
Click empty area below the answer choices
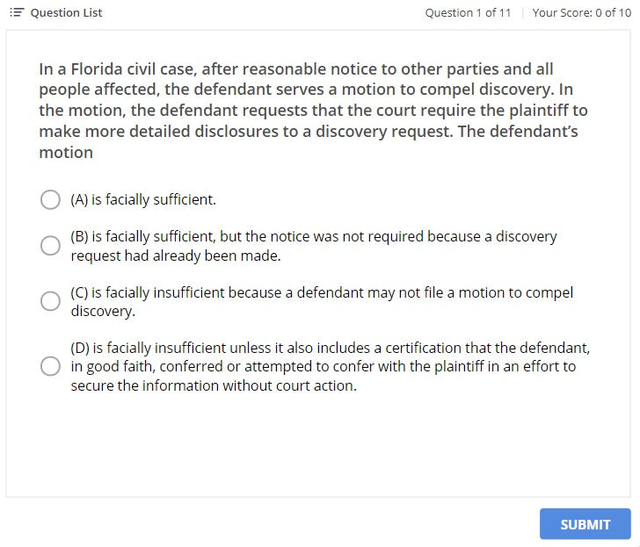(316, 448)
